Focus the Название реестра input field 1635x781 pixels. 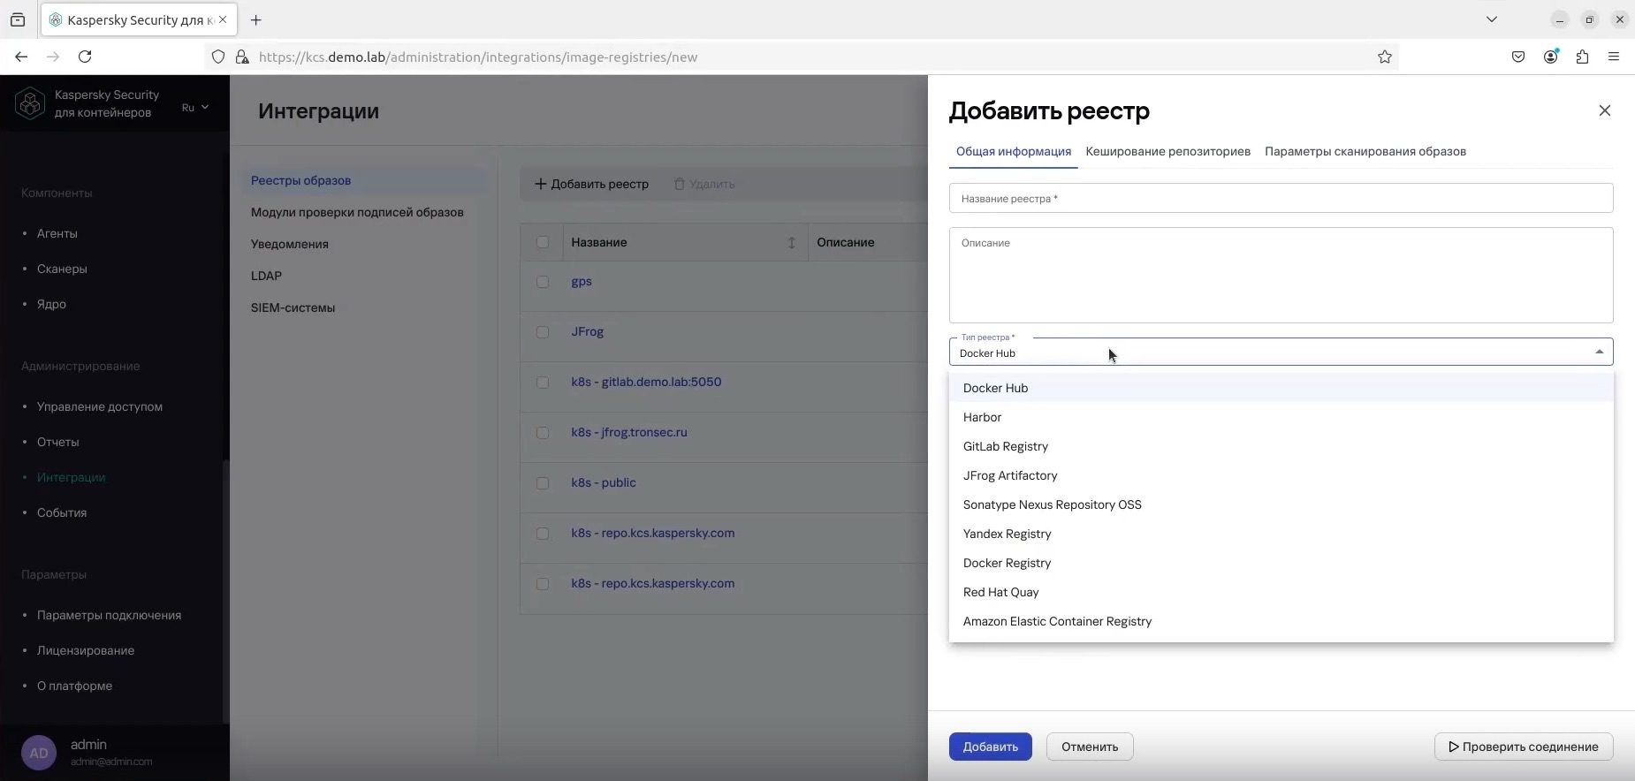[1281, 198]
